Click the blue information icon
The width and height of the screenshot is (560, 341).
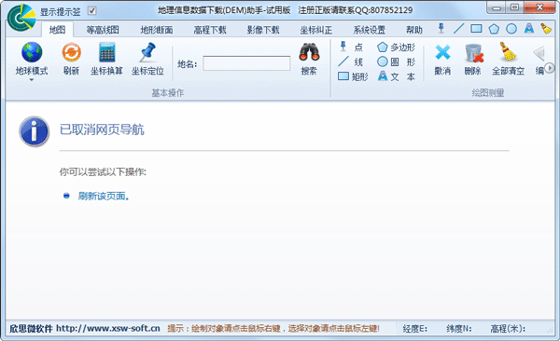(34, 131)
